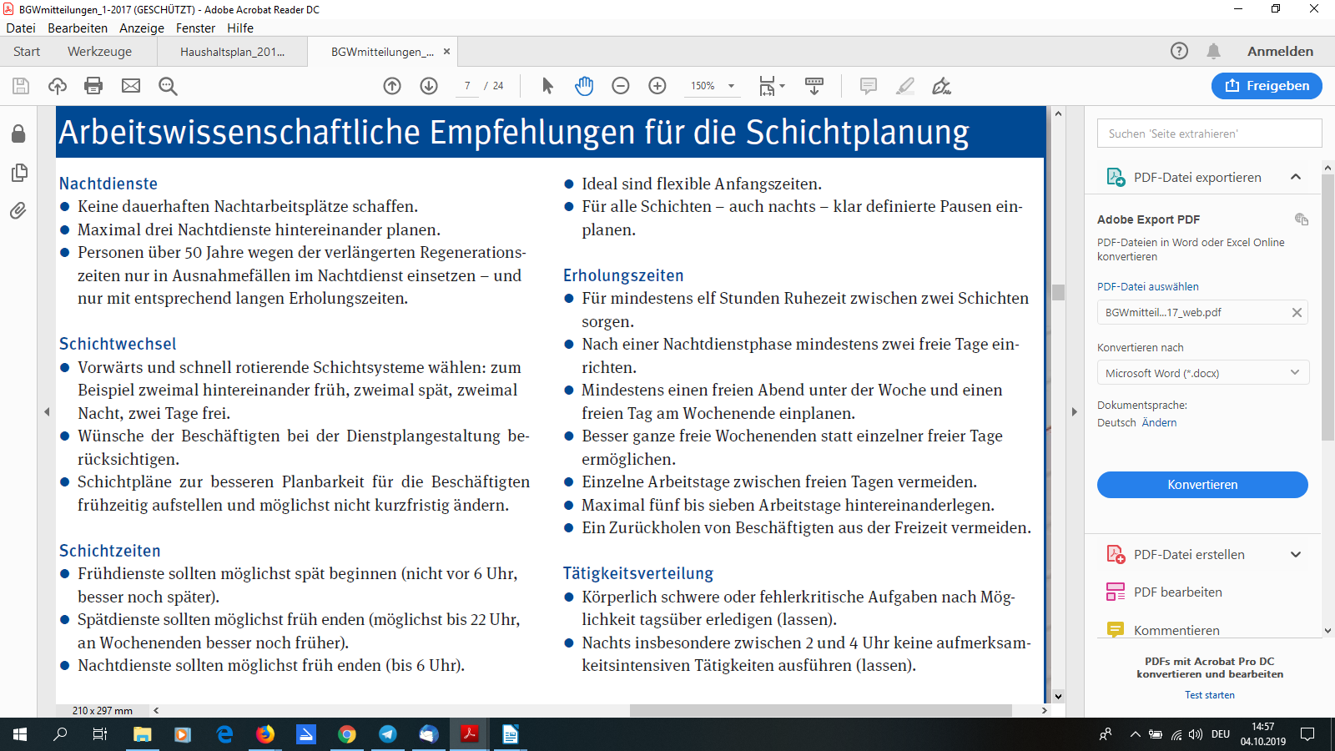1335x751 pixels.
Task: Click the Suchen search input field
Action: pyautogui.click(x=1208, y=134)
